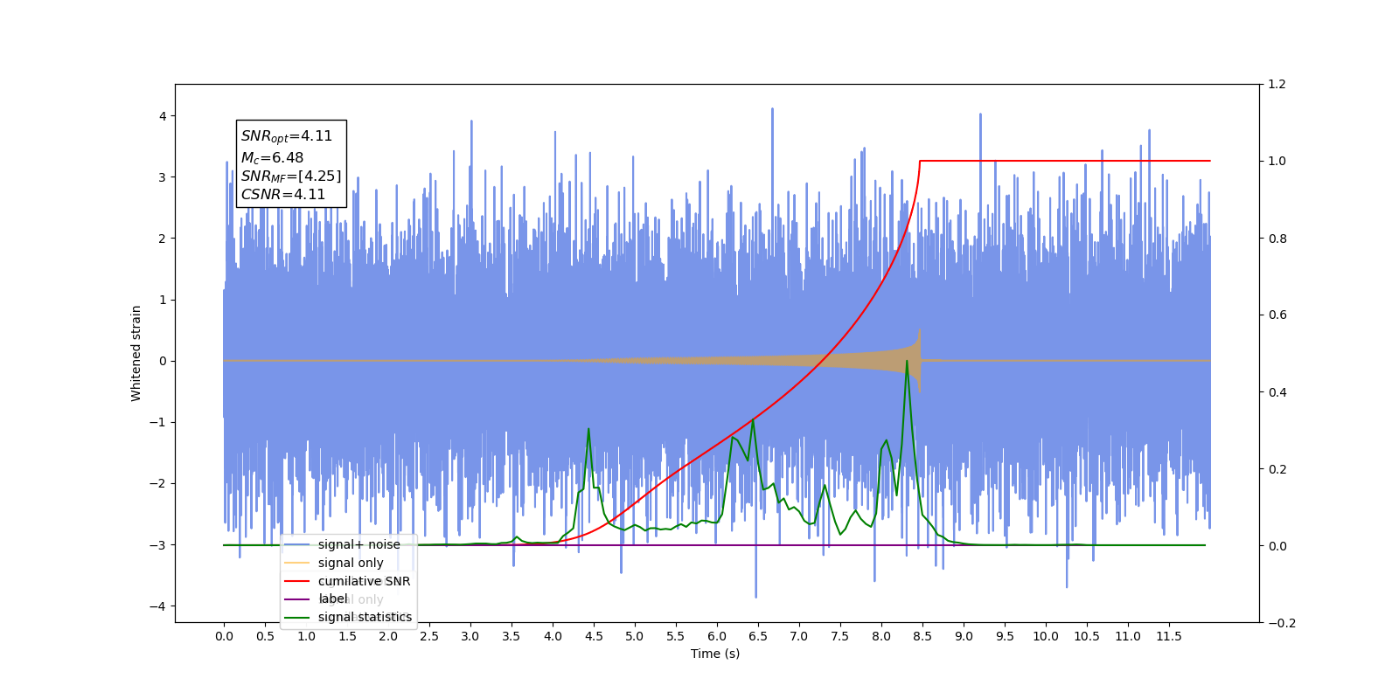
Task: Click the green signal statistics peak near 4.4s
Action: 588,429
